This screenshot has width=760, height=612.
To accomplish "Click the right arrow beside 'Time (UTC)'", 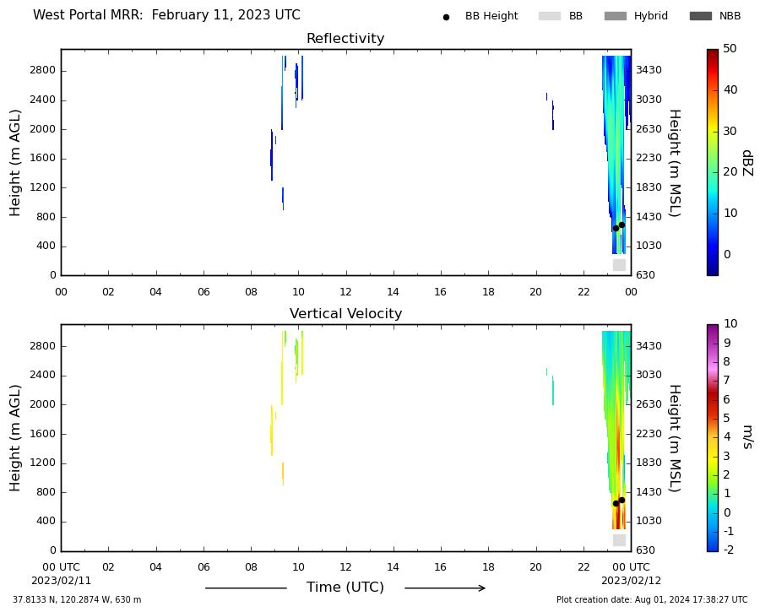I will tap(445, 588).
